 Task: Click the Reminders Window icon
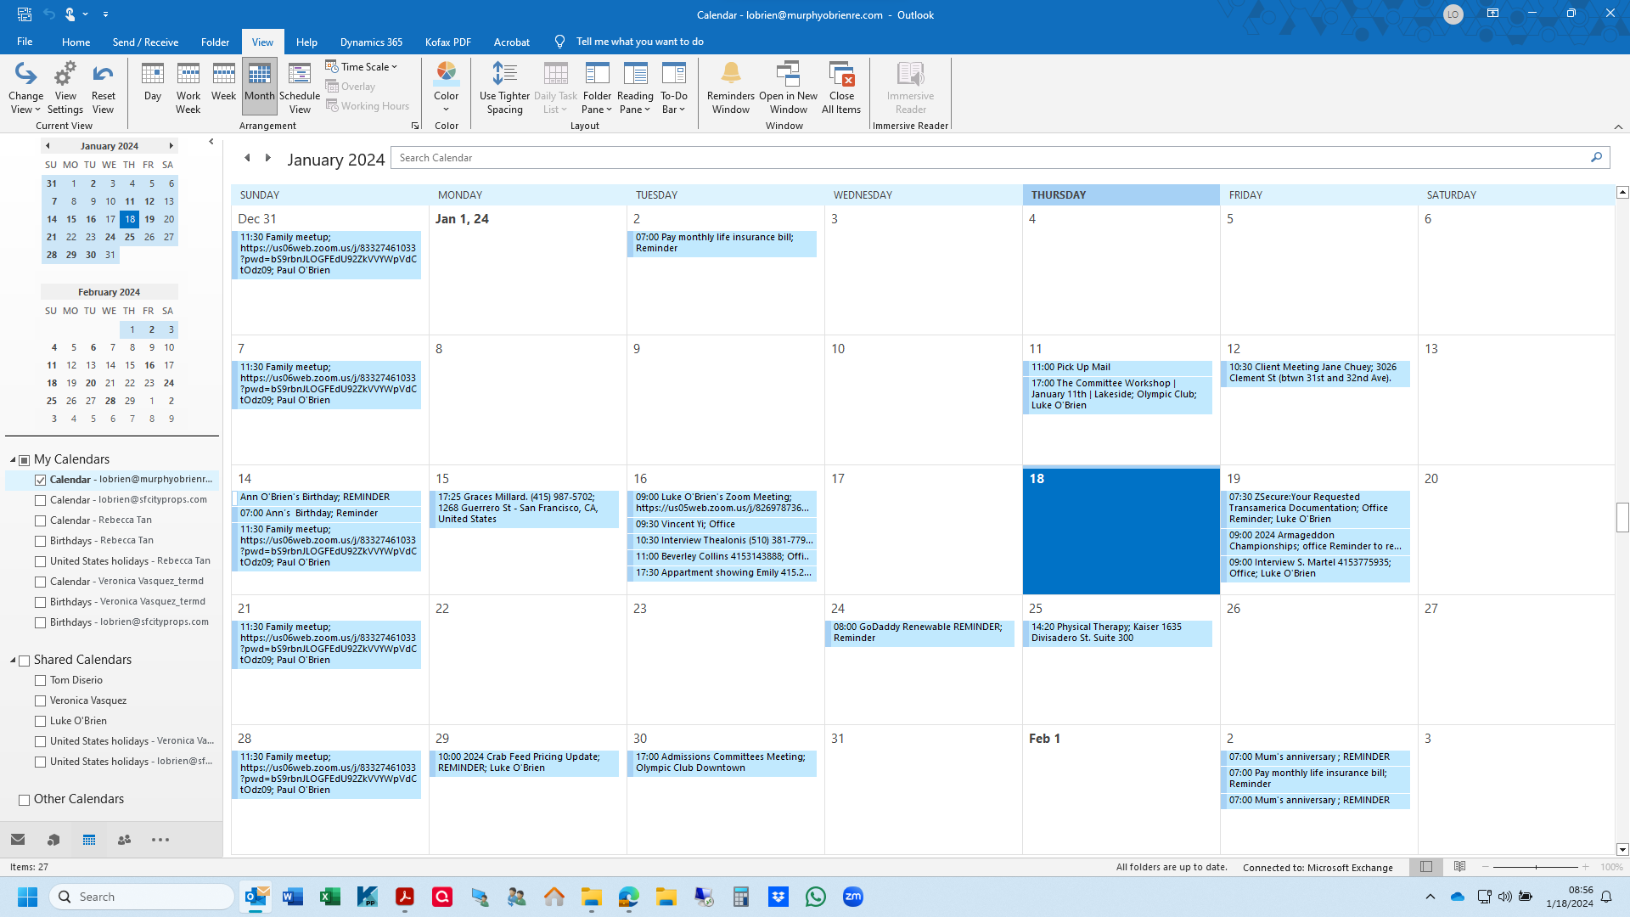(730, 86)
